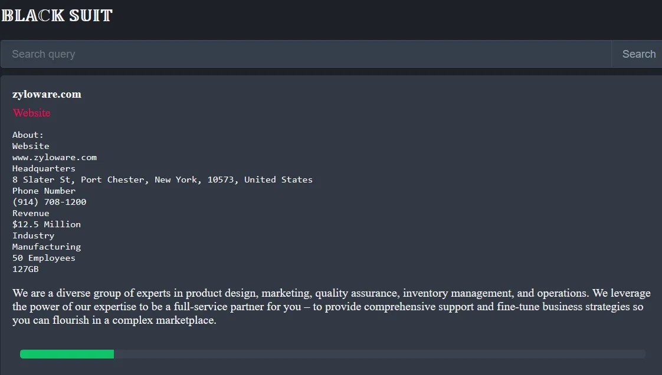The image size is (662, 375).
Task: Click the About: label text
Action: [x=28, y=135]
